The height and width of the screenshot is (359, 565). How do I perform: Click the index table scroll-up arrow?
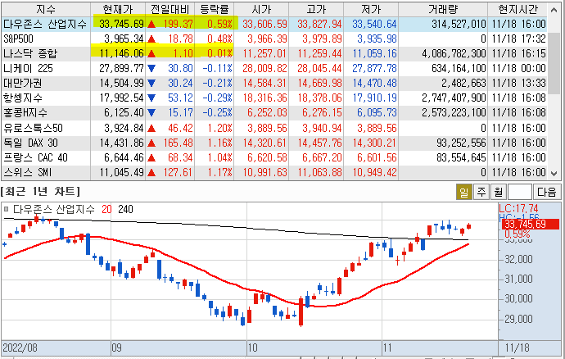[554, 9]
